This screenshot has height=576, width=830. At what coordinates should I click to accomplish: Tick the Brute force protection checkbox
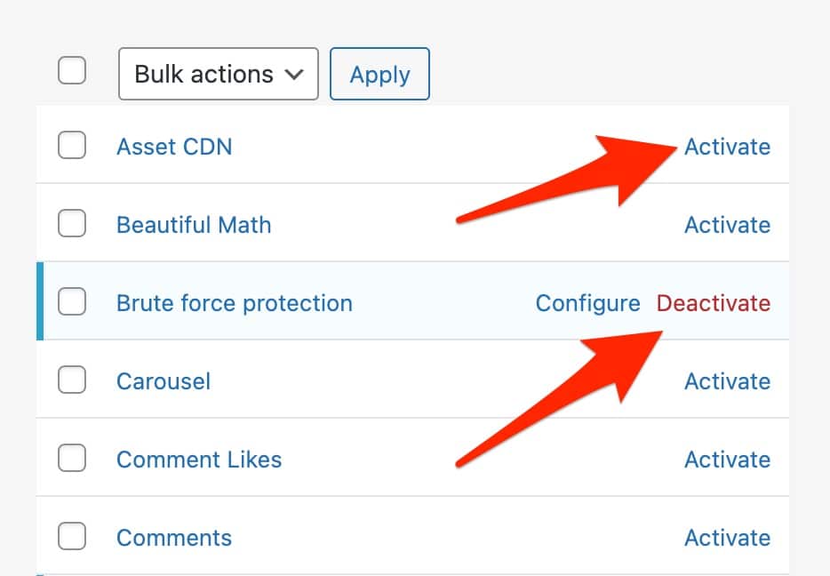click(x=72, y=302)
